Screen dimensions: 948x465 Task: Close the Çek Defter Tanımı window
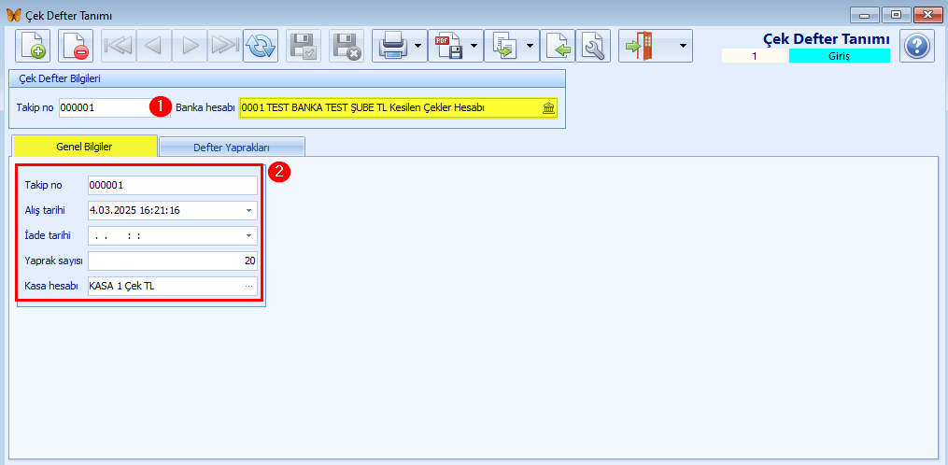click(928, 15)
